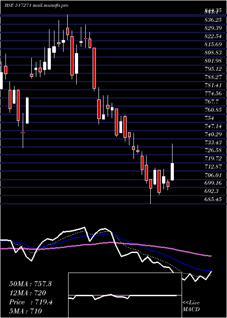Select the 829.39 price axis label
227x318 pixels.
(x=213, y=28)
